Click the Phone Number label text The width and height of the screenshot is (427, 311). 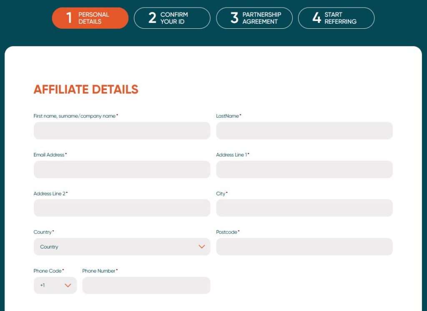[99, 271]
